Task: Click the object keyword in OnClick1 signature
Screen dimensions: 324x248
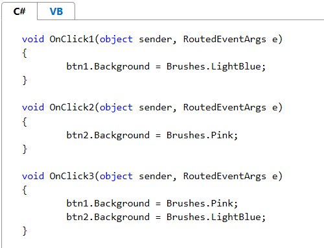Action: (x=116, y=40)
